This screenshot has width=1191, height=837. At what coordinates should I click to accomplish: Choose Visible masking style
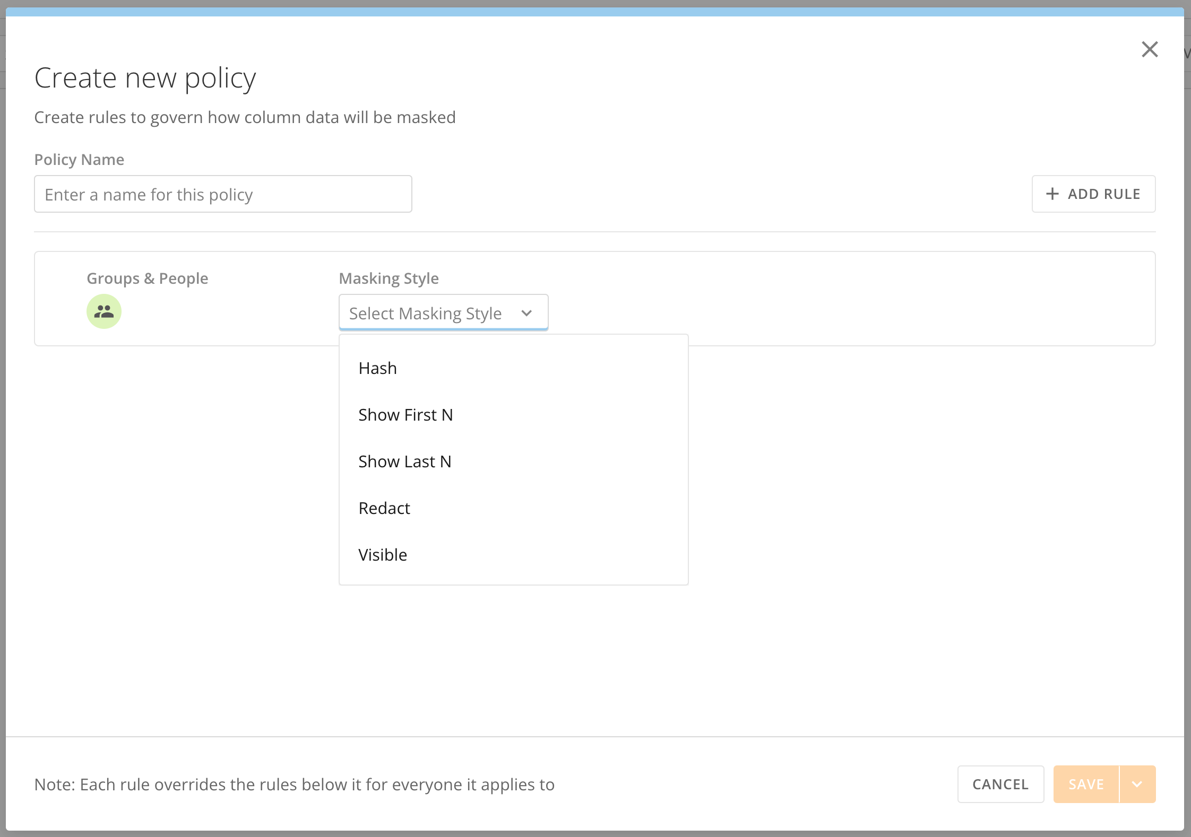point(383,555)
